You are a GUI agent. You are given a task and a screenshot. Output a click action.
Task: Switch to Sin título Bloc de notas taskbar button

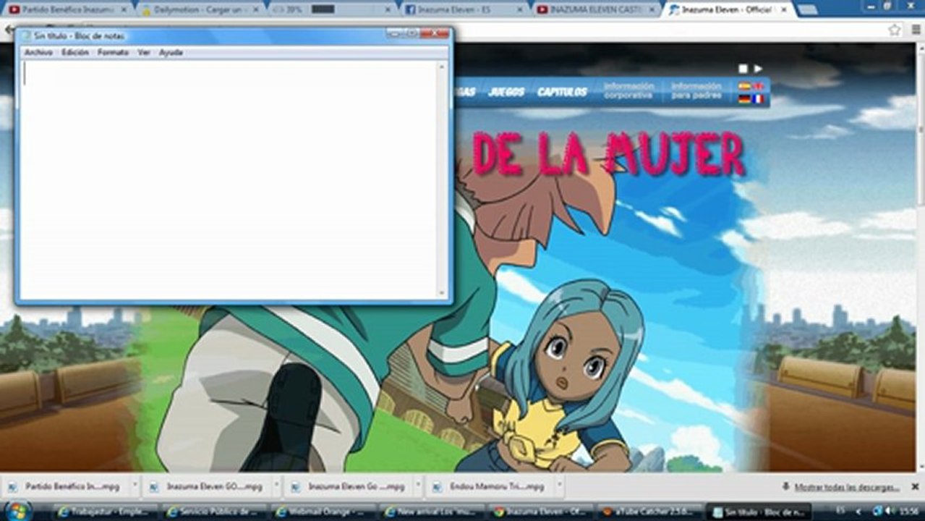point(757,512)
